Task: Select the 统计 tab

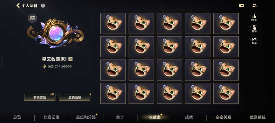Action: coord(120,117)
